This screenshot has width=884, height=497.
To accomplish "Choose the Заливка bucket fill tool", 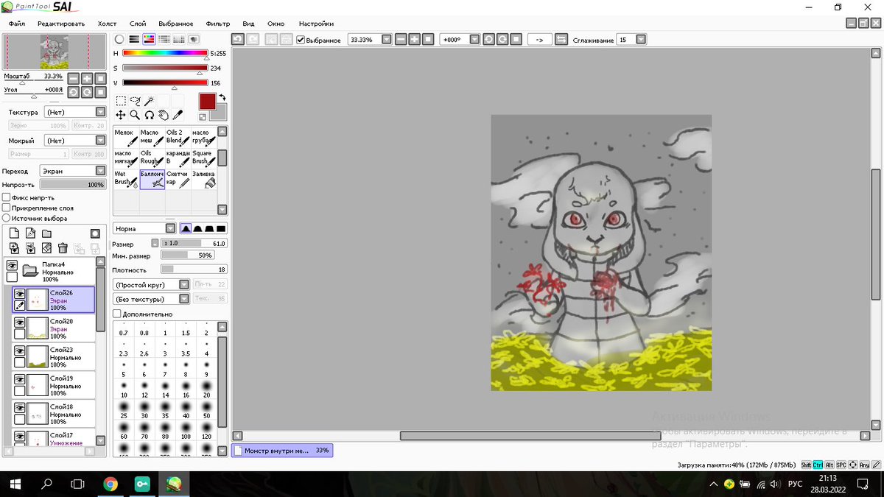I will 203,179.
